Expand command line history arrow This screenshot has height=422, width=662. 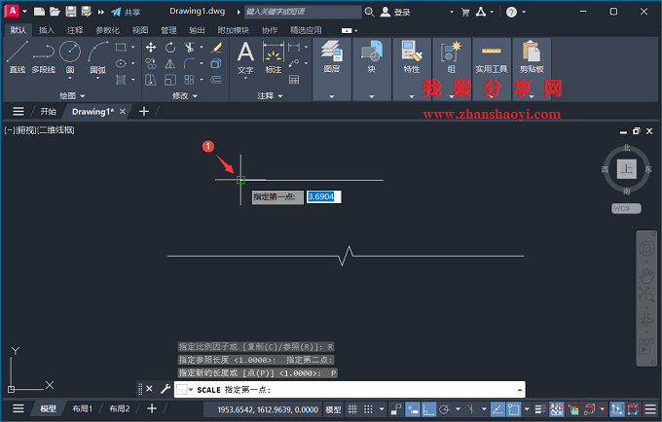pos(520,390)
